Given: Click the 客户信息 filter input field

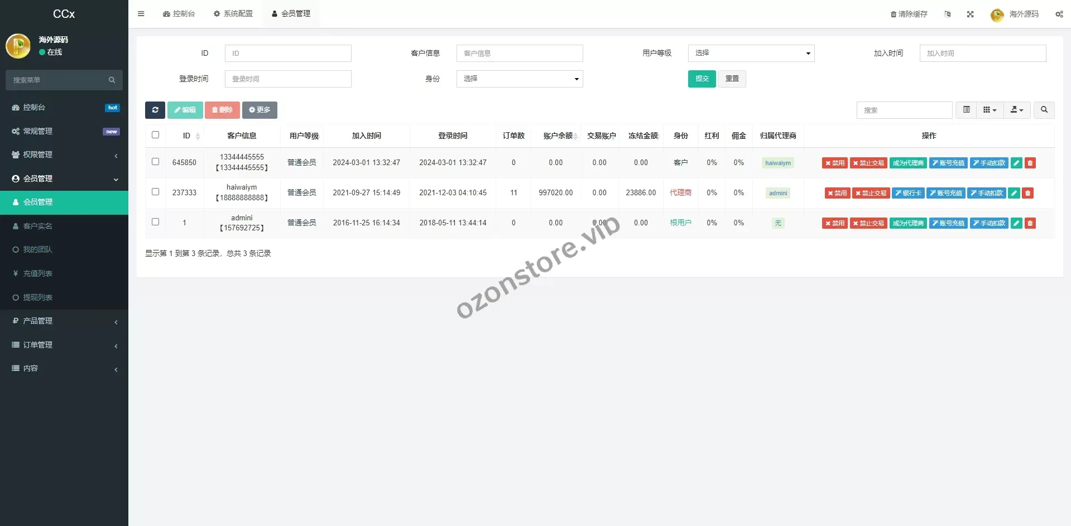Looking at the screenshot, I should (519, 54).
